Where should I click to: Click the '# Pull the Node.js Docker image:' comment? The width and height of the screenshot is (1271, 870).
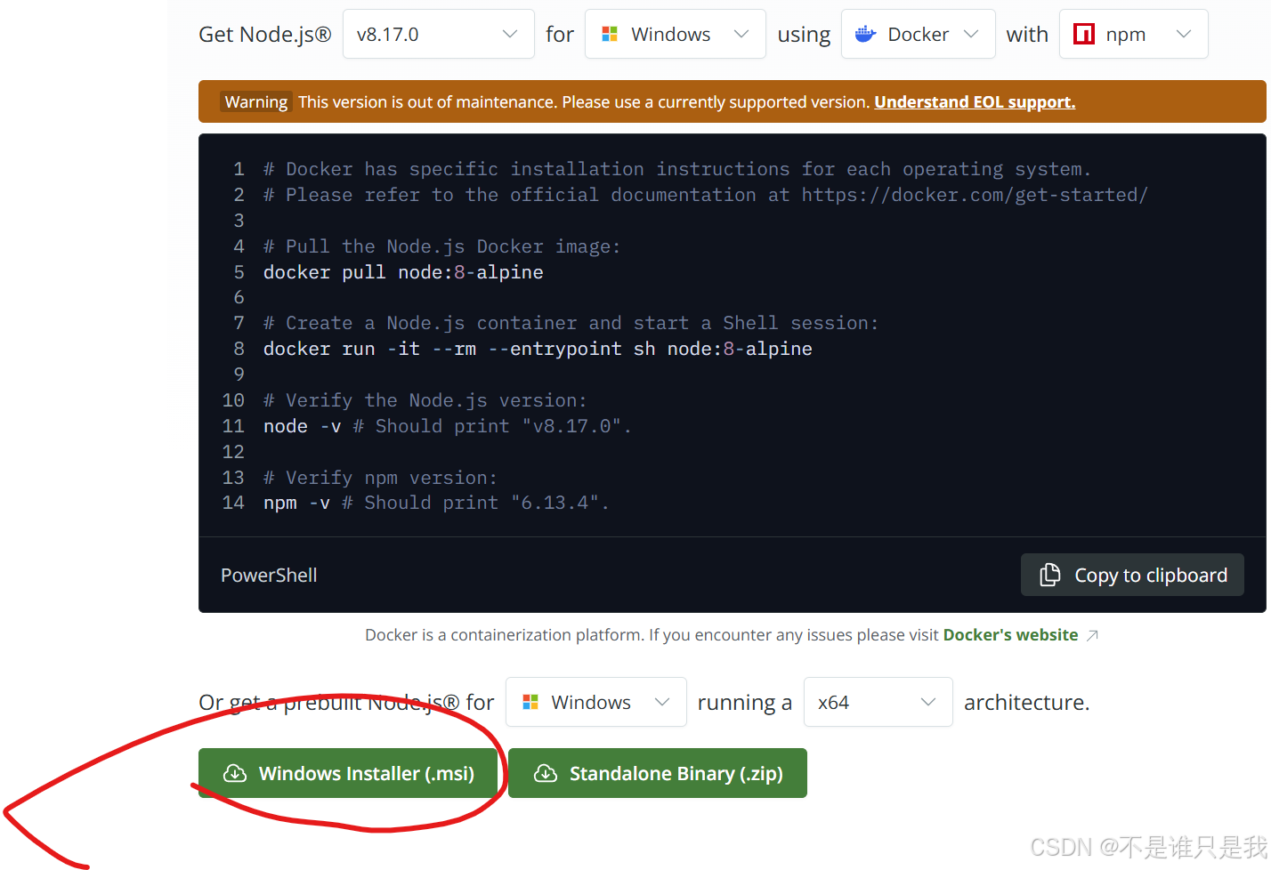coord(441,246)
